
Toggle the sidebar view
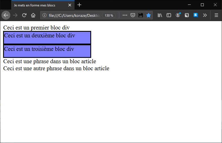pos(169,15)
